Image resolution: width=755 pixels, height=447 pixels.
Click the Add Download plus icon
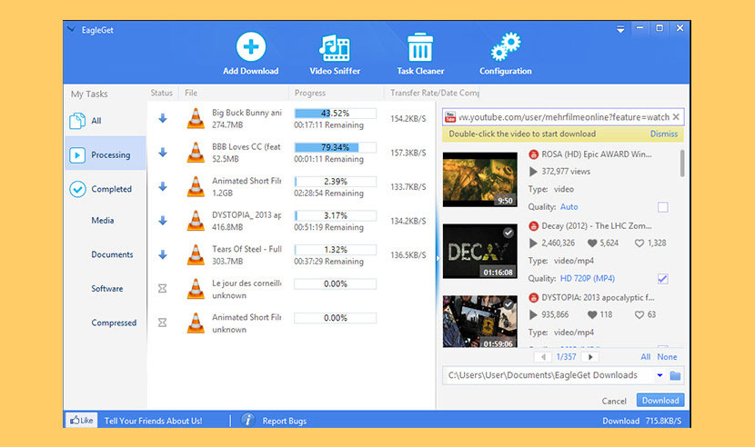[250, 47]
